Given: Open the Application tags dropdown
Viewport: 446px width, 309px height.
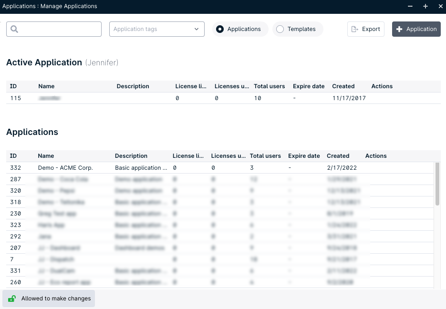Looking at the screenshot, I should click(x=156, y=29).
